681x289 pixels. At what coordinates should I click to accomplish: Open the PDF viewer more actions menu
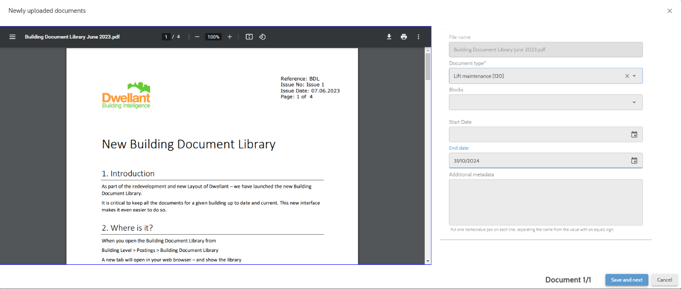click(418, 37)
